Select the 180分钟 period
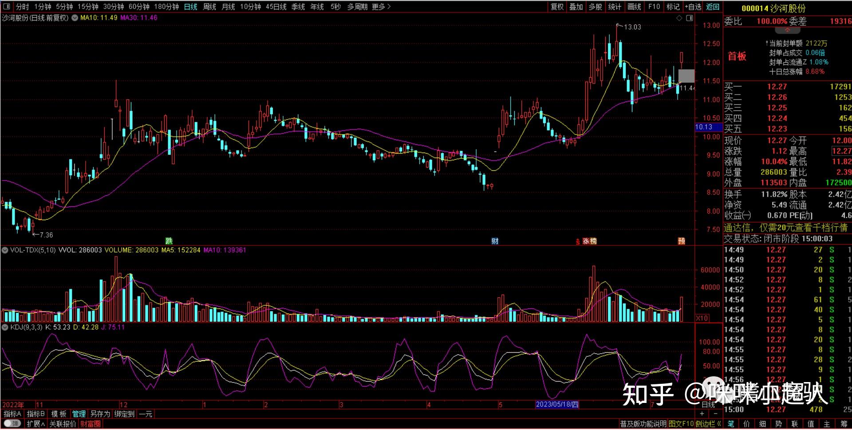 click(x=166, y=7)
